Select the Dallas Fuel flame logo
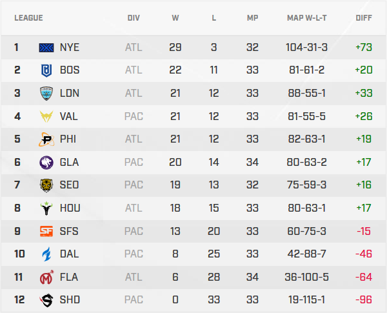Screen dimensions: 387x313 (47, 254)
